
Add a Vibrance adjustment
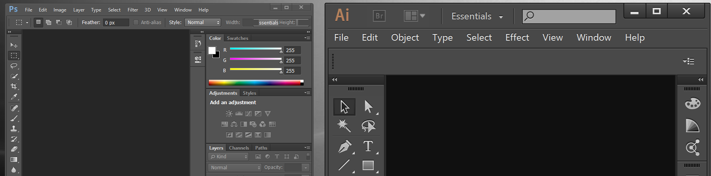pyautogui.click(x=268, y=114)
